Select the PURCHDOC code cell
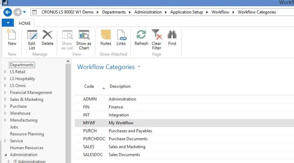294x163 pixels. (94, 139)
